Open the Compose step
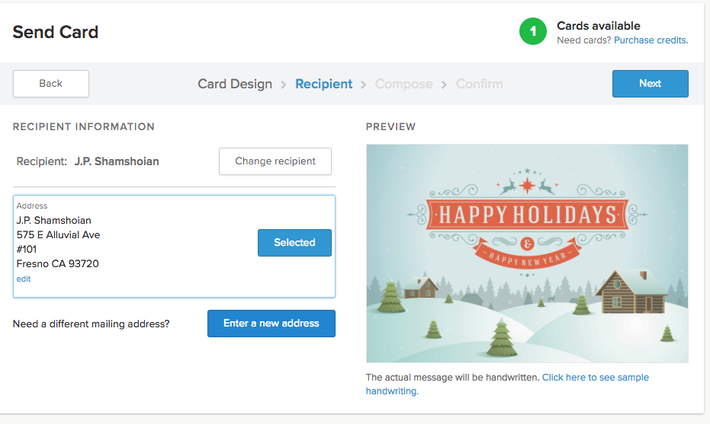 403,84
